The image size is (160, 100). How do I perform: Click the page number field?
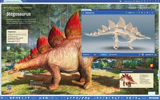coord(40,98)
